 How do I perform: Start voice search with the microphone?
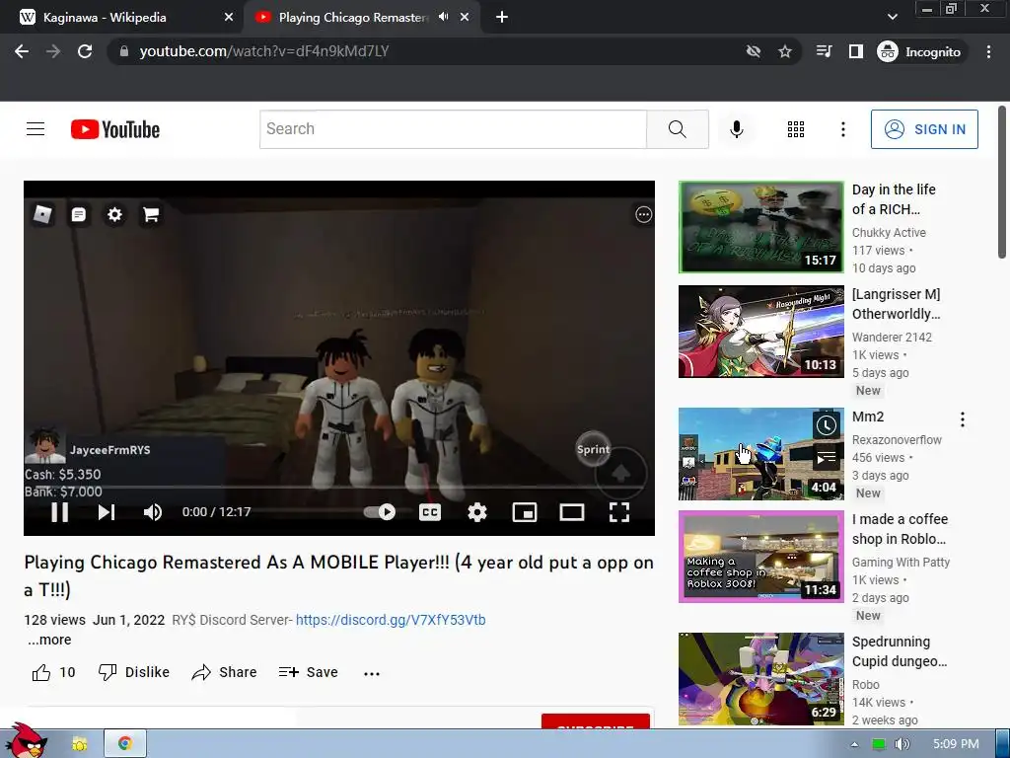coord(736,129)
